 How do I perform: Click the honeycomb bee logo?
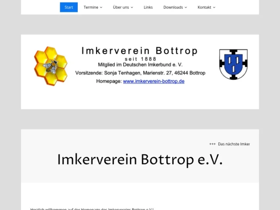pyautogui.click(x=51, y=66)
